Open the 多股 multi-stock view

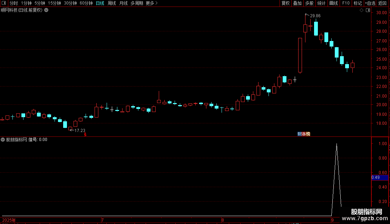click(x=309, y=3)
